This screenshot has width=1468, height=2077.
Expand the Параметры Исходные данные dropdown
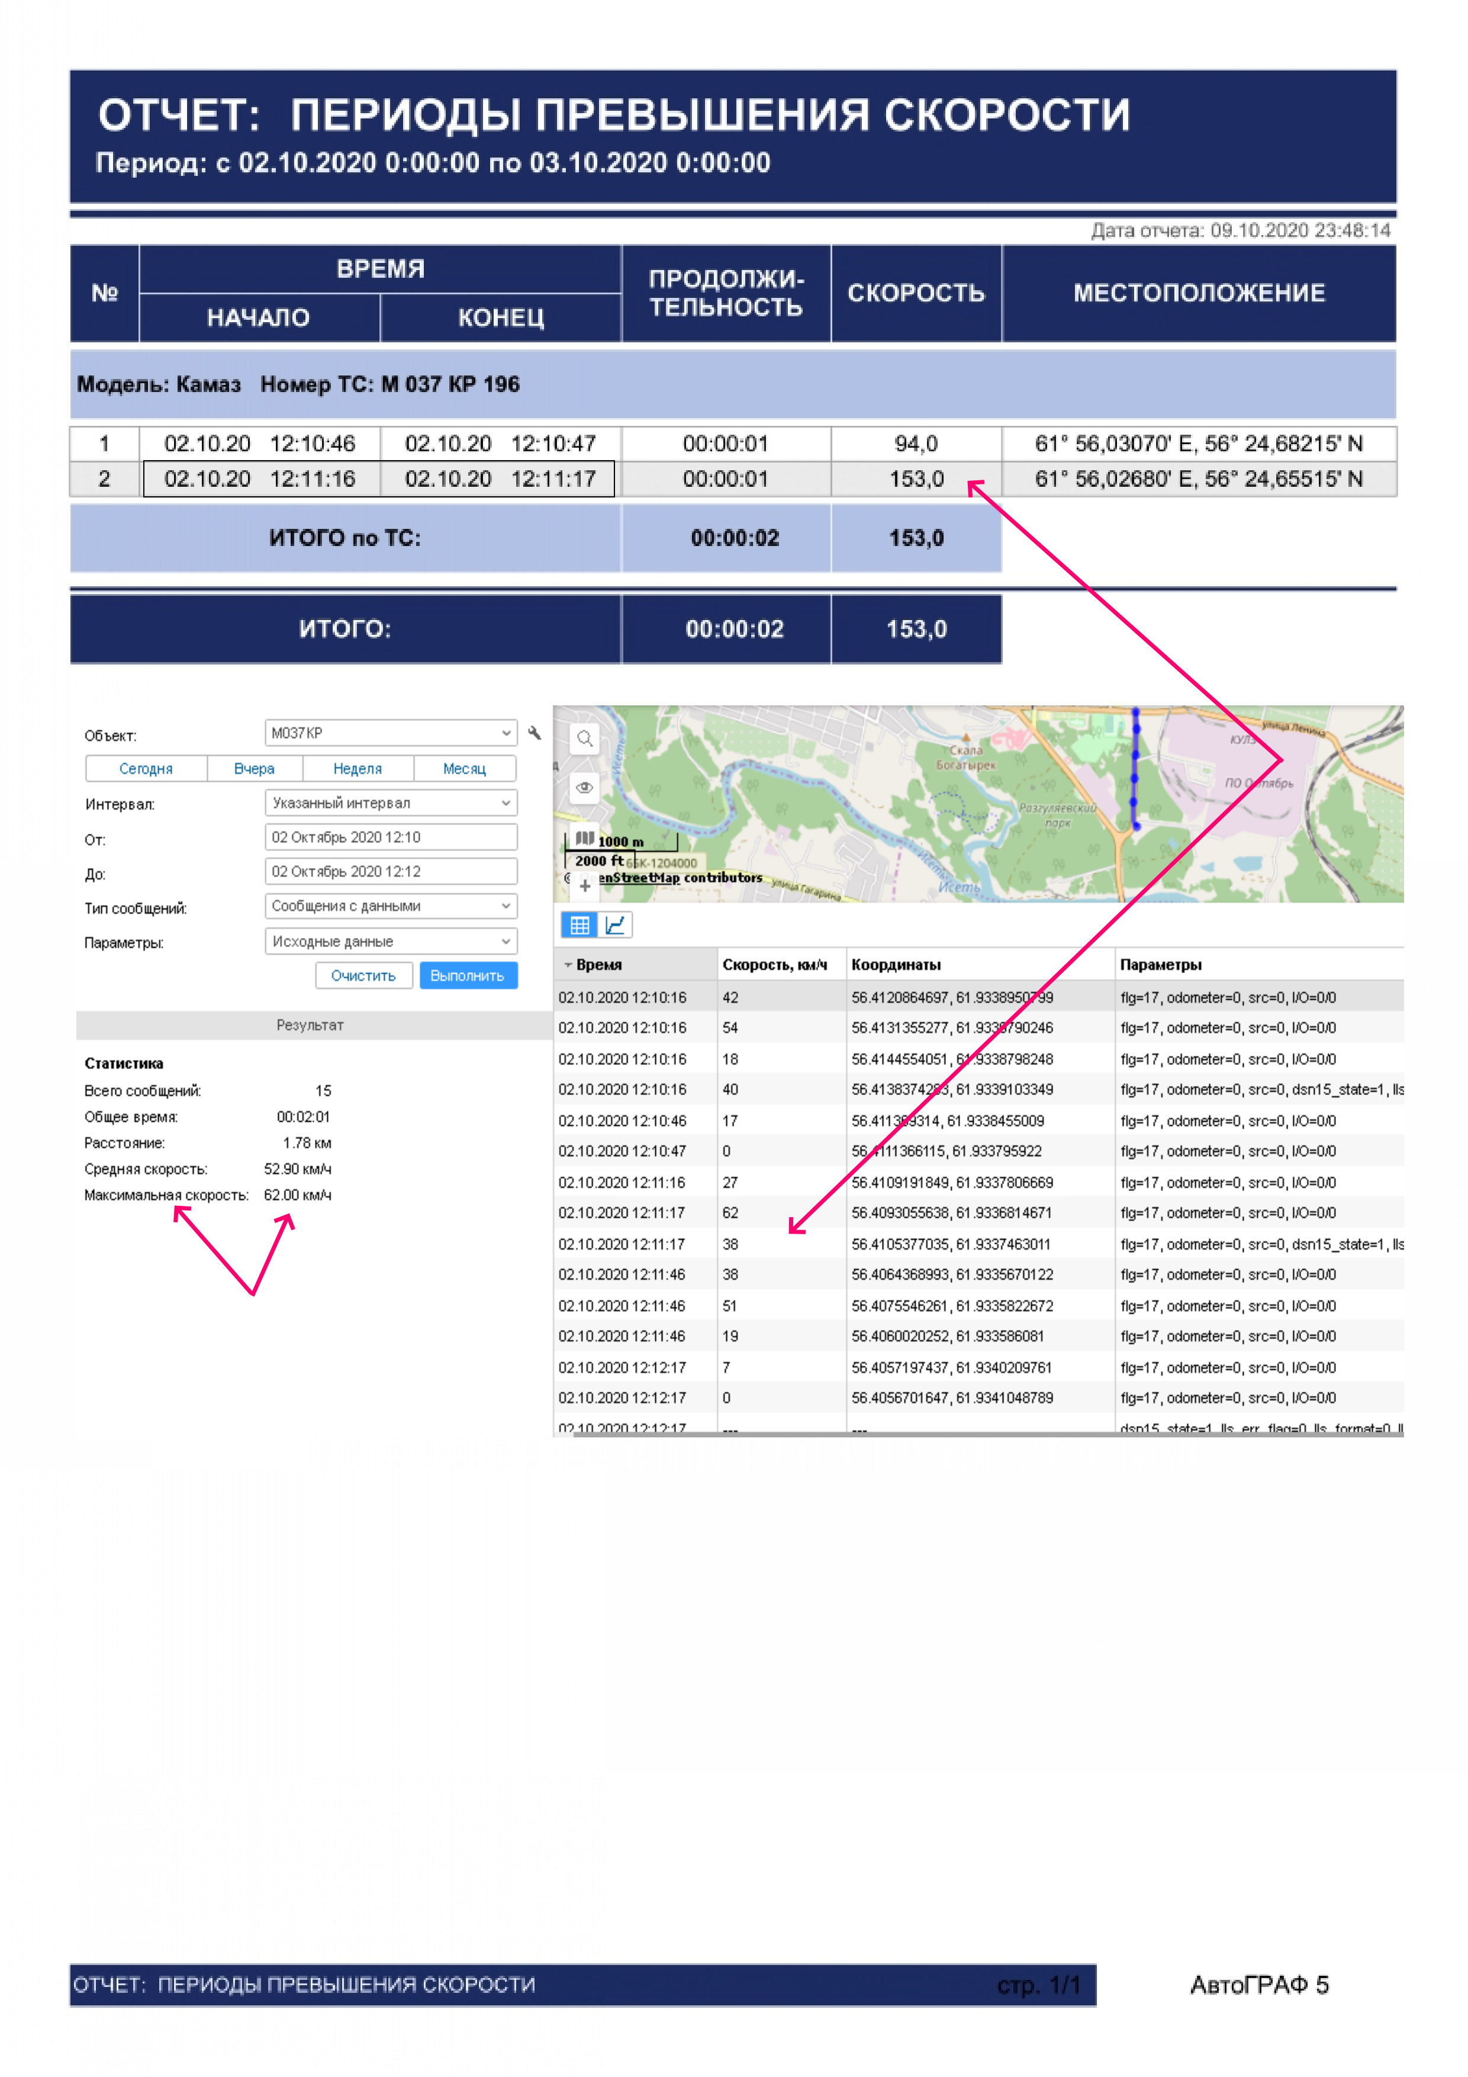(391, 942)
